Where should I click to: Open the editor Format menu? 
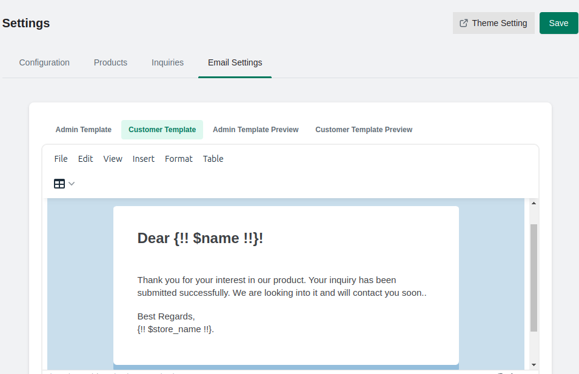coord(179,159)
